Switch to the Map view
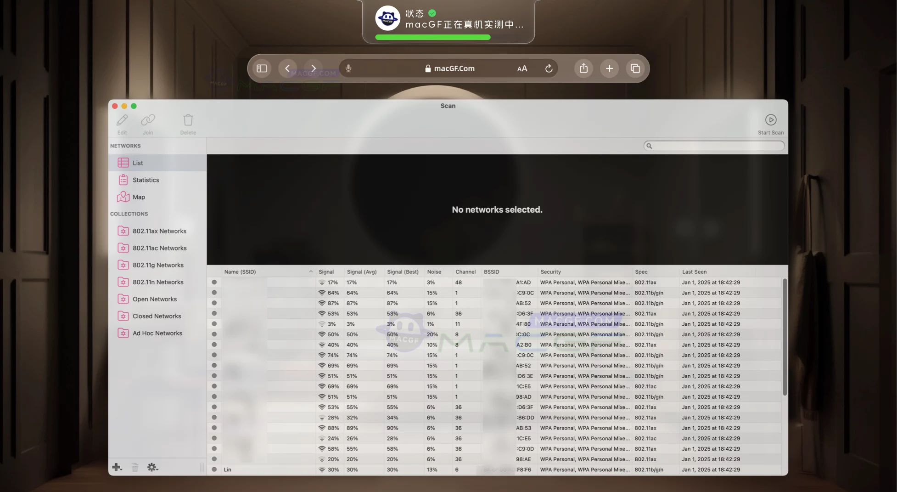The height and width of the screenshot is (492, 897). (138, 197)
